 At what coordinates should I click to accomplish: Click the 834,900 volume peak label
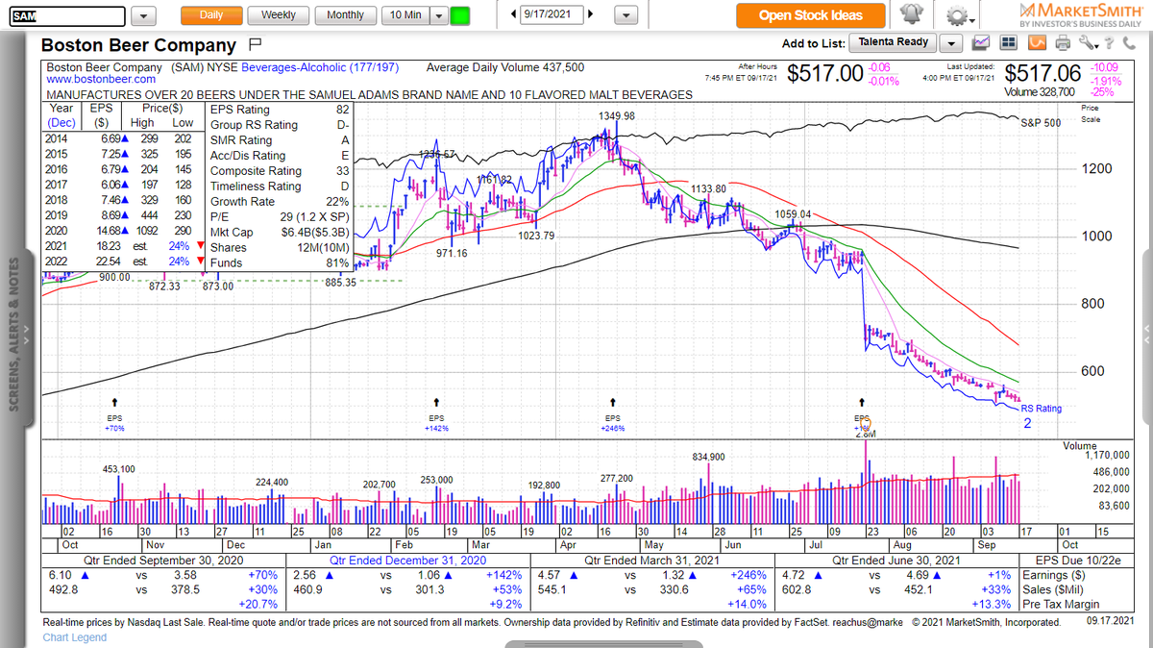tap(709, 456)
